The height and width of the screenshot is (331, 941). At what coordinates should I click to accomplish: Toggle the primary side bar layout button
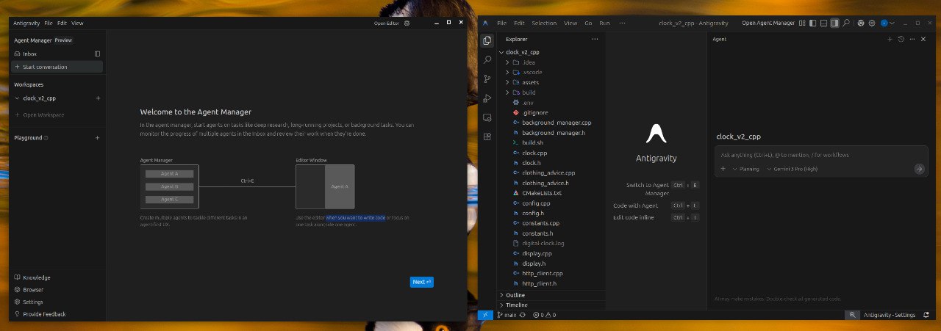click(x=811, y=23)
